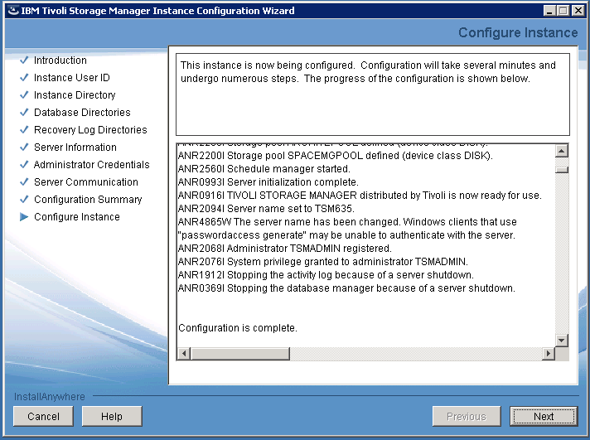Close the wizard window
Image resolution: width=590 pixels, height=440 pixels.
(578, 11)
